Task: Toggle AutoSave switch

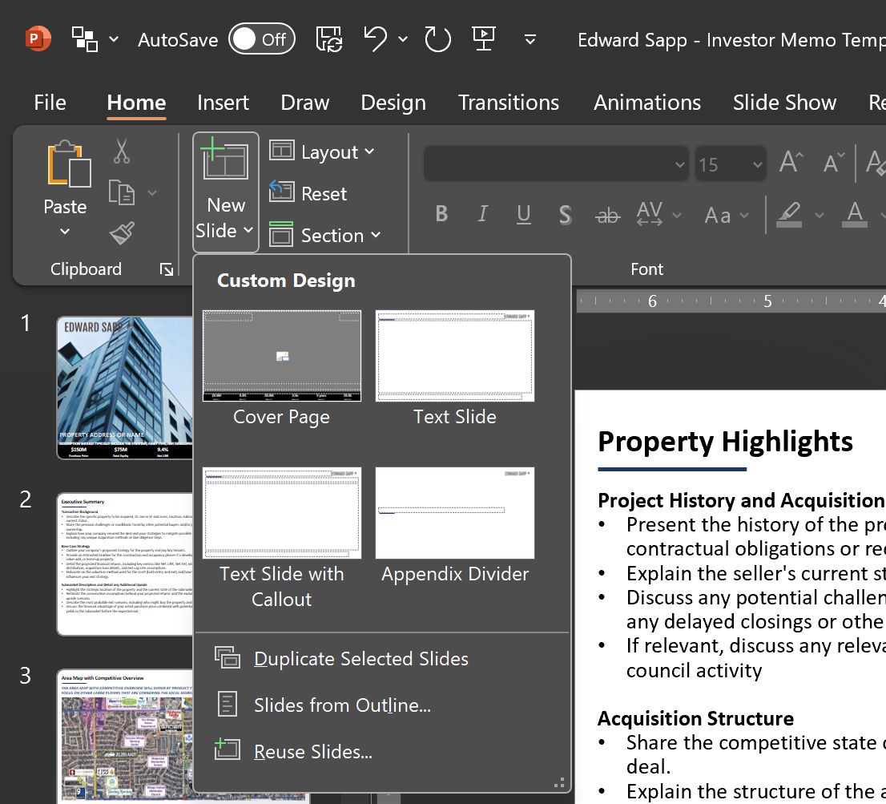Action: 261,39
